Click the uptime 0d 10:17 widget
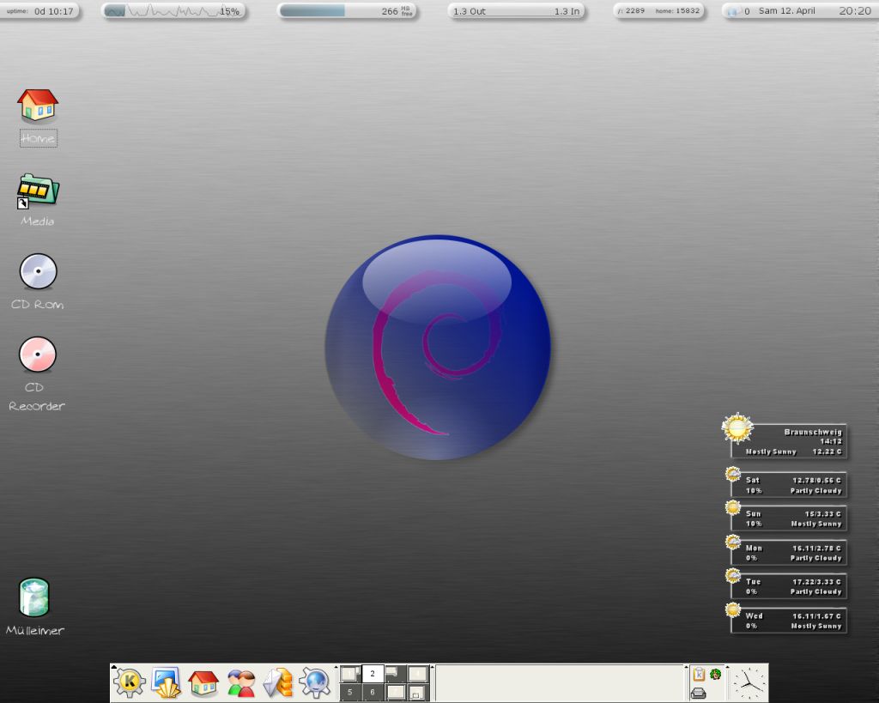 point(39,10)
